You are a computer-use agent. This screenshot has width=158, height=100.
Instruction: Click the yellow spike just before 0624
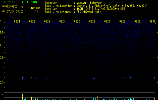tap(60, 98)
